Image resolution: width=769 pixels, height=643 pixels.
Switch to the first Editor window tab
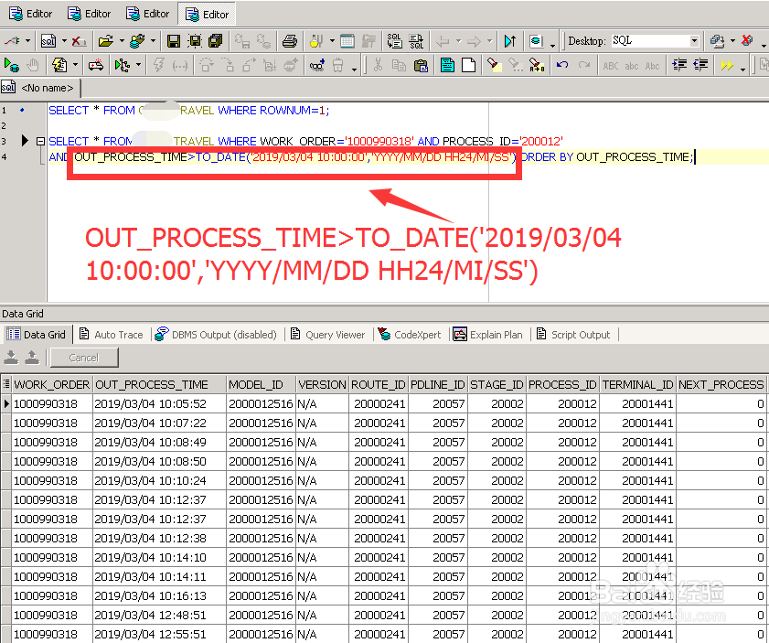30,14
